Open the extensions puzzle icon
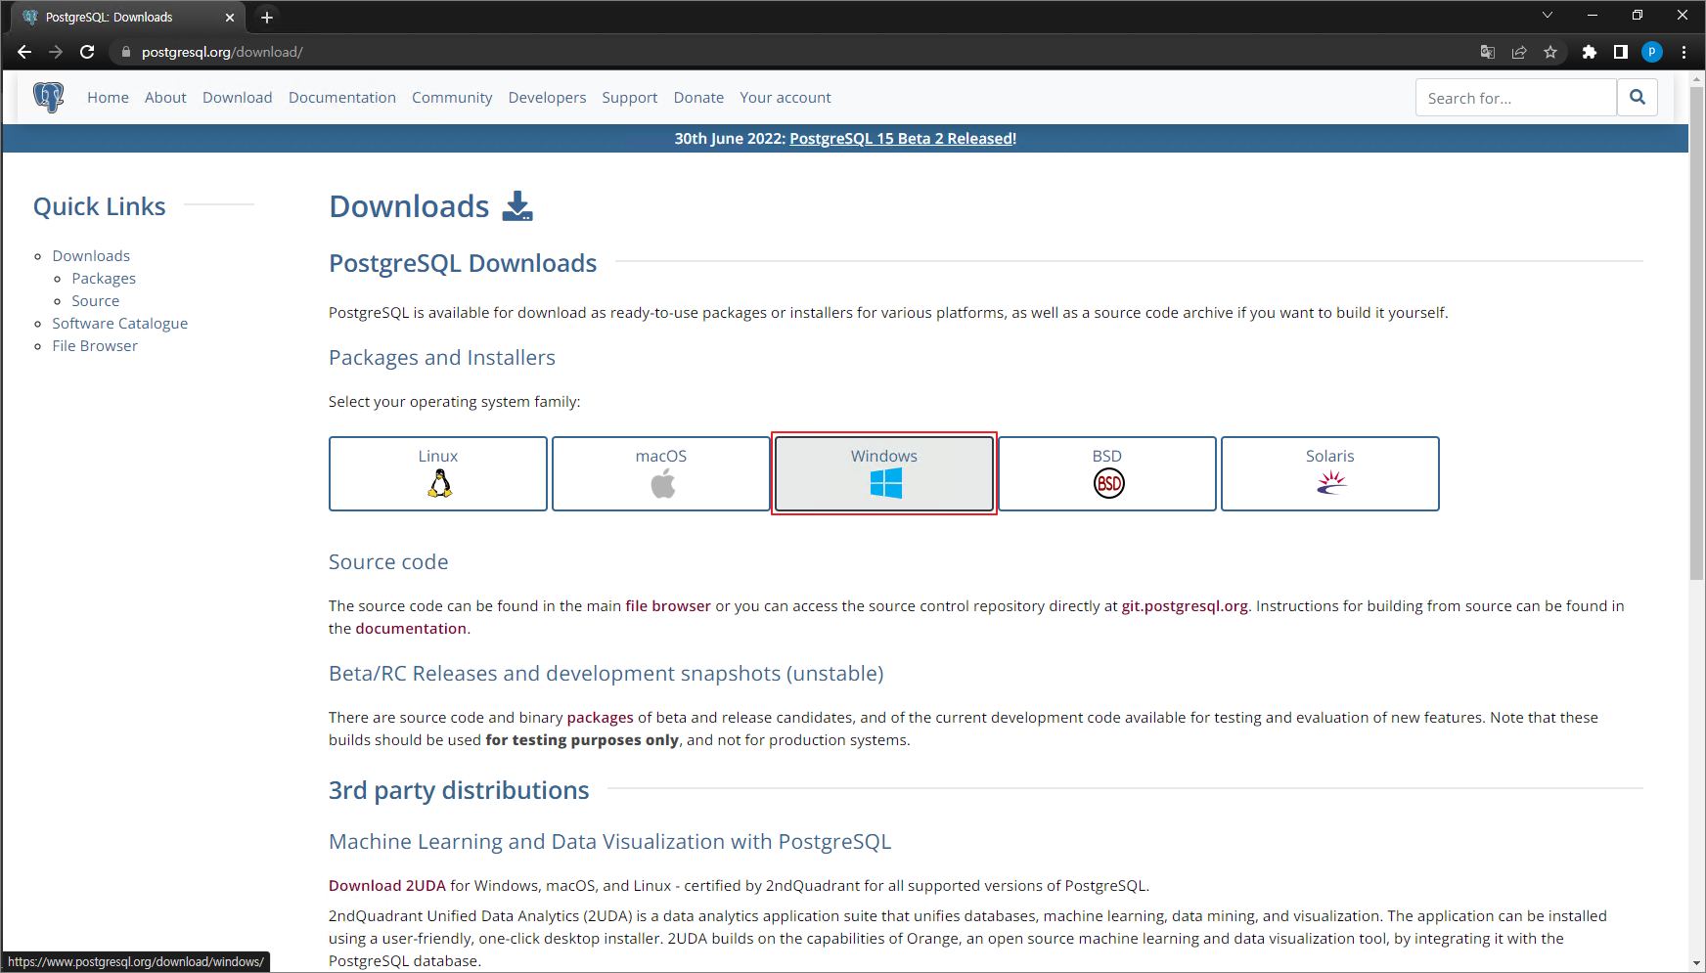 (x=1590, y=52)
